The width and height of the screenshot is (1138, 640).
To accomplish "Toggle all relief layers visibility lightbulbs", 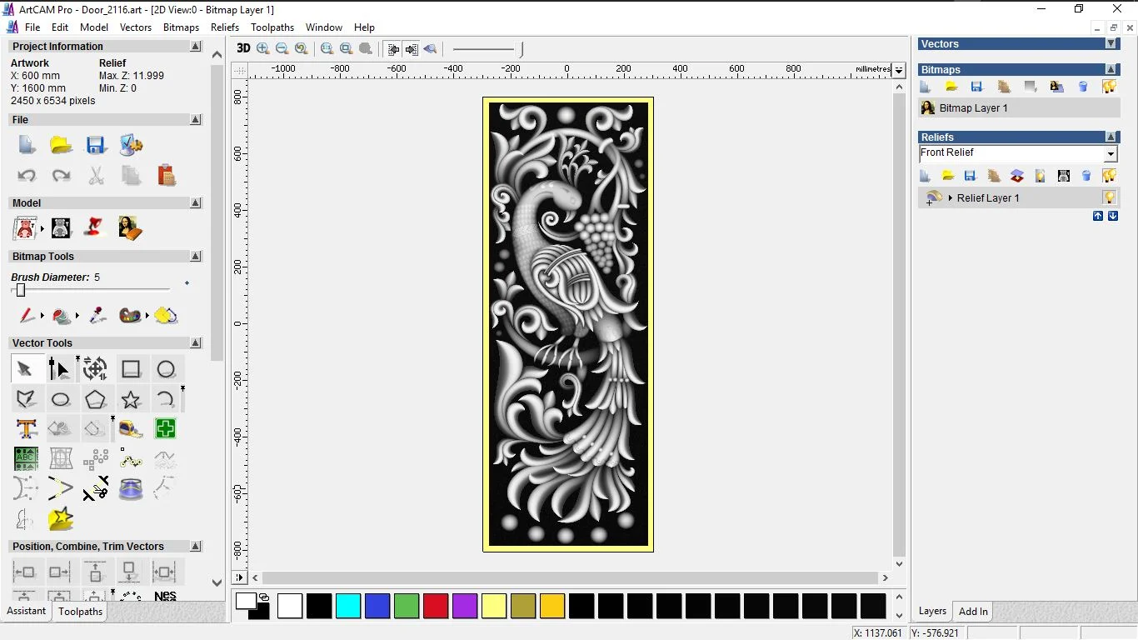I will coord(1109,176).
